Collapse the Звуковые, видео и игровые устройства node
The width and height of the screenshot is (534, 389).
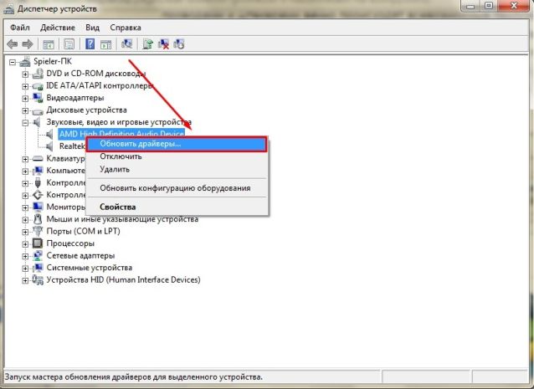coord(25,122)
